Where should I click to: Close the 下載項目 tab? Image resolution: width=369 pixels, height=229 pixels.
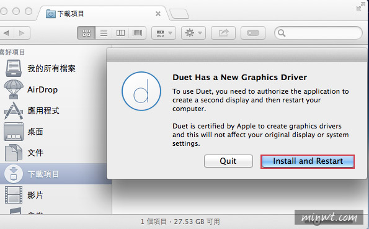click(x=158, y=14)
